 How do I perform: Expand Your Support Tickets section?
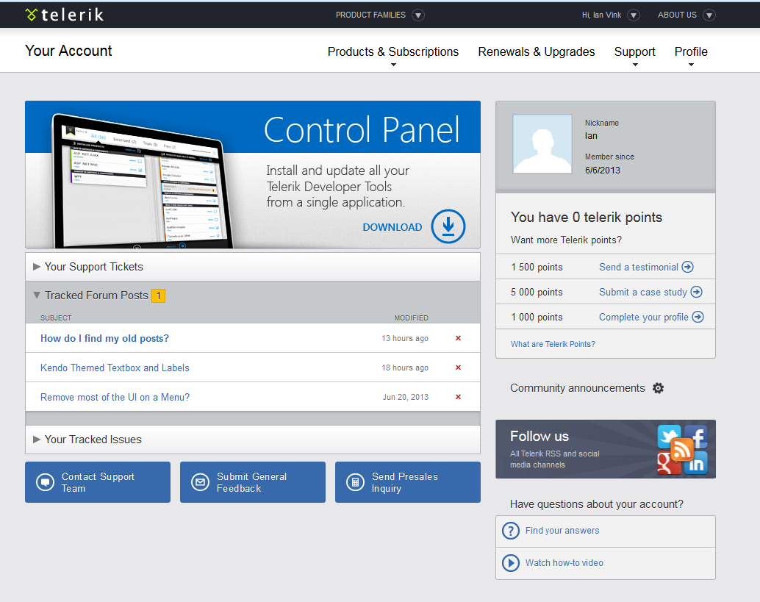(253, 267)
